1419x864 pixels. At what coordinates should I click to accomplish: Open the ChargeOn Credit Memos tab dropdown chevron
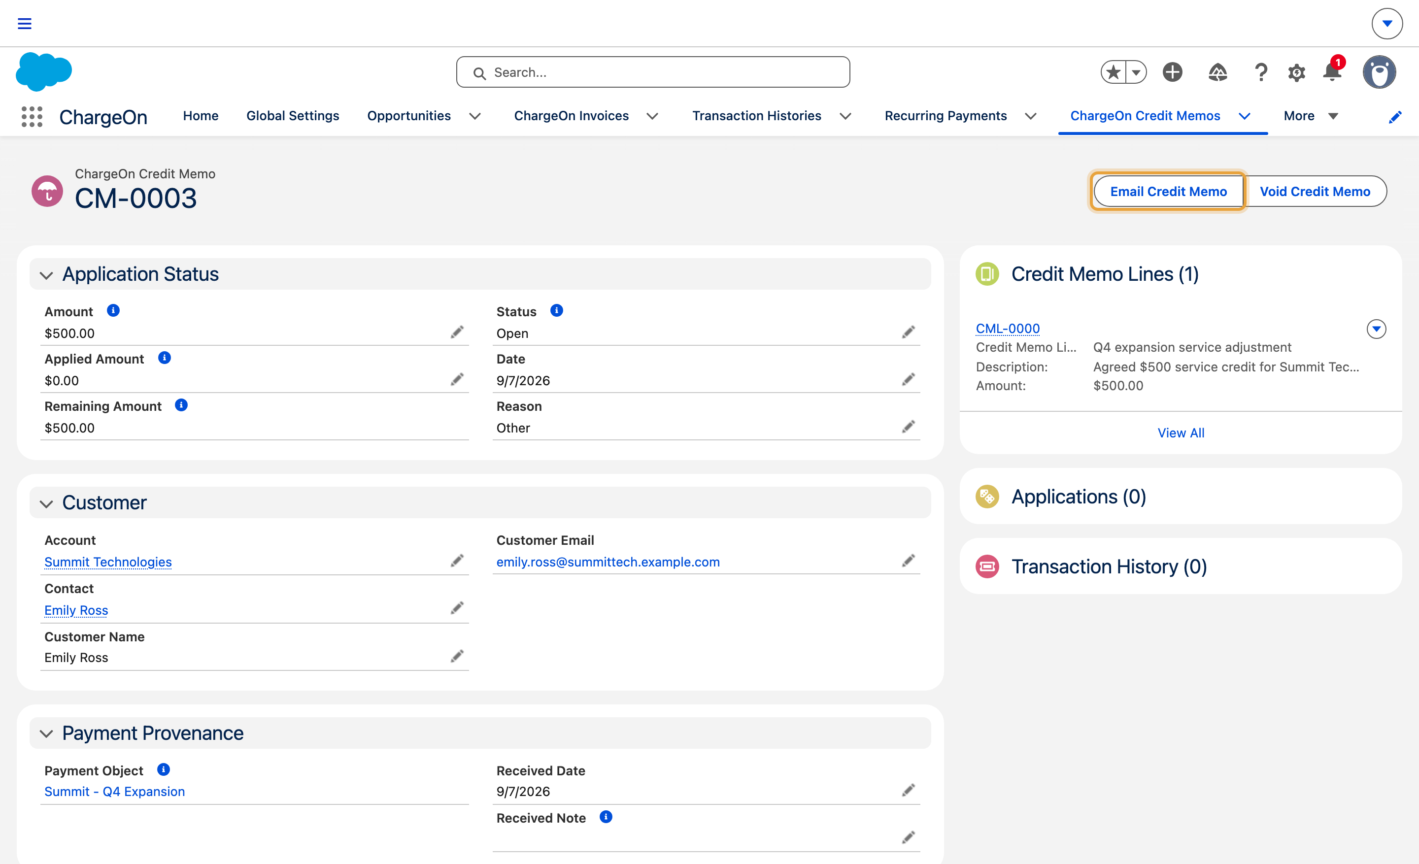pos(1245,116)
